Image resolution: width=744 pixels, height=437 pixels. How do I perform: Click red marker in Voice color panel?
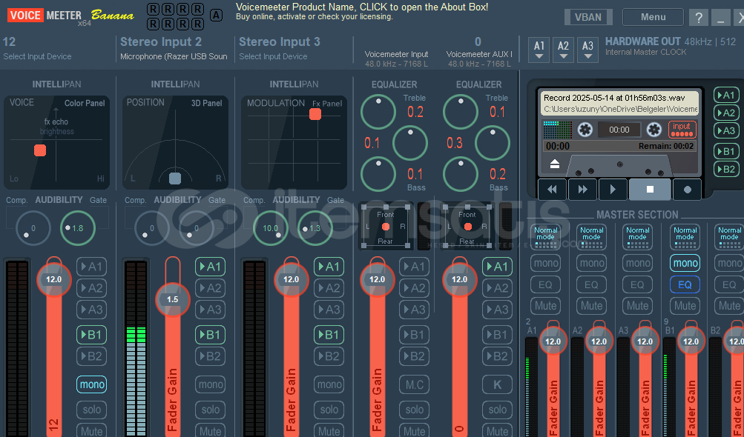click(x=40, y=150)
